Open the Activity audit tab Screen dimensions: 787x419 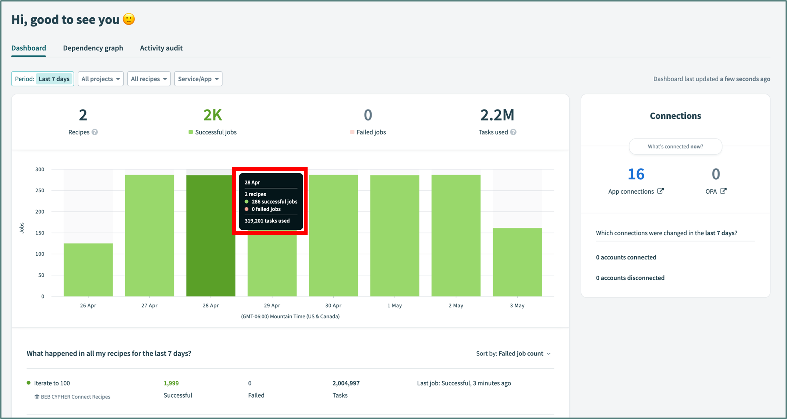coord(161,48)
